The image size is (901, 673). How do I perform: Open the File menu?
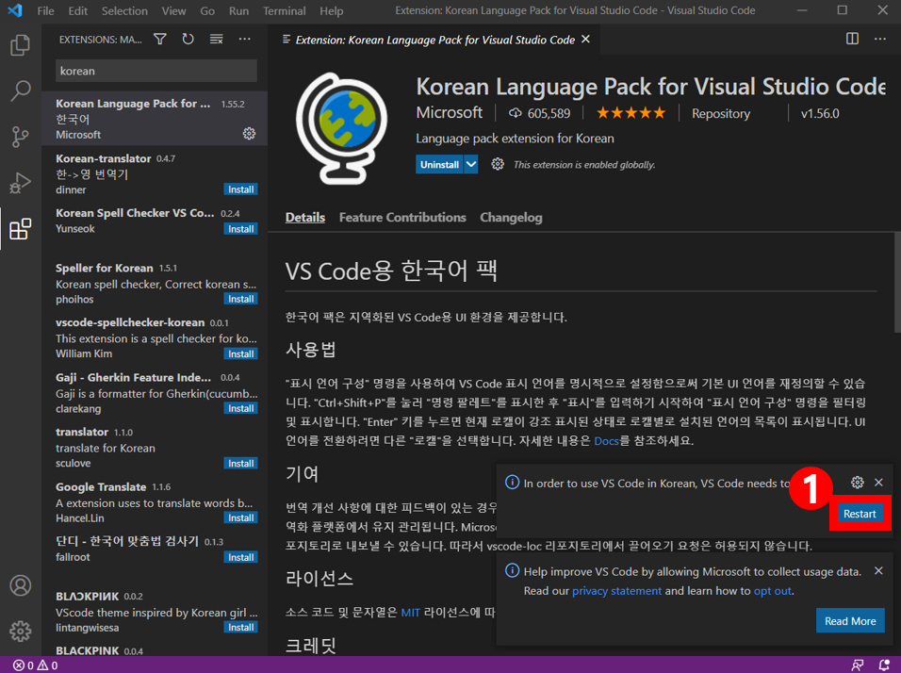tap(45, 11)
